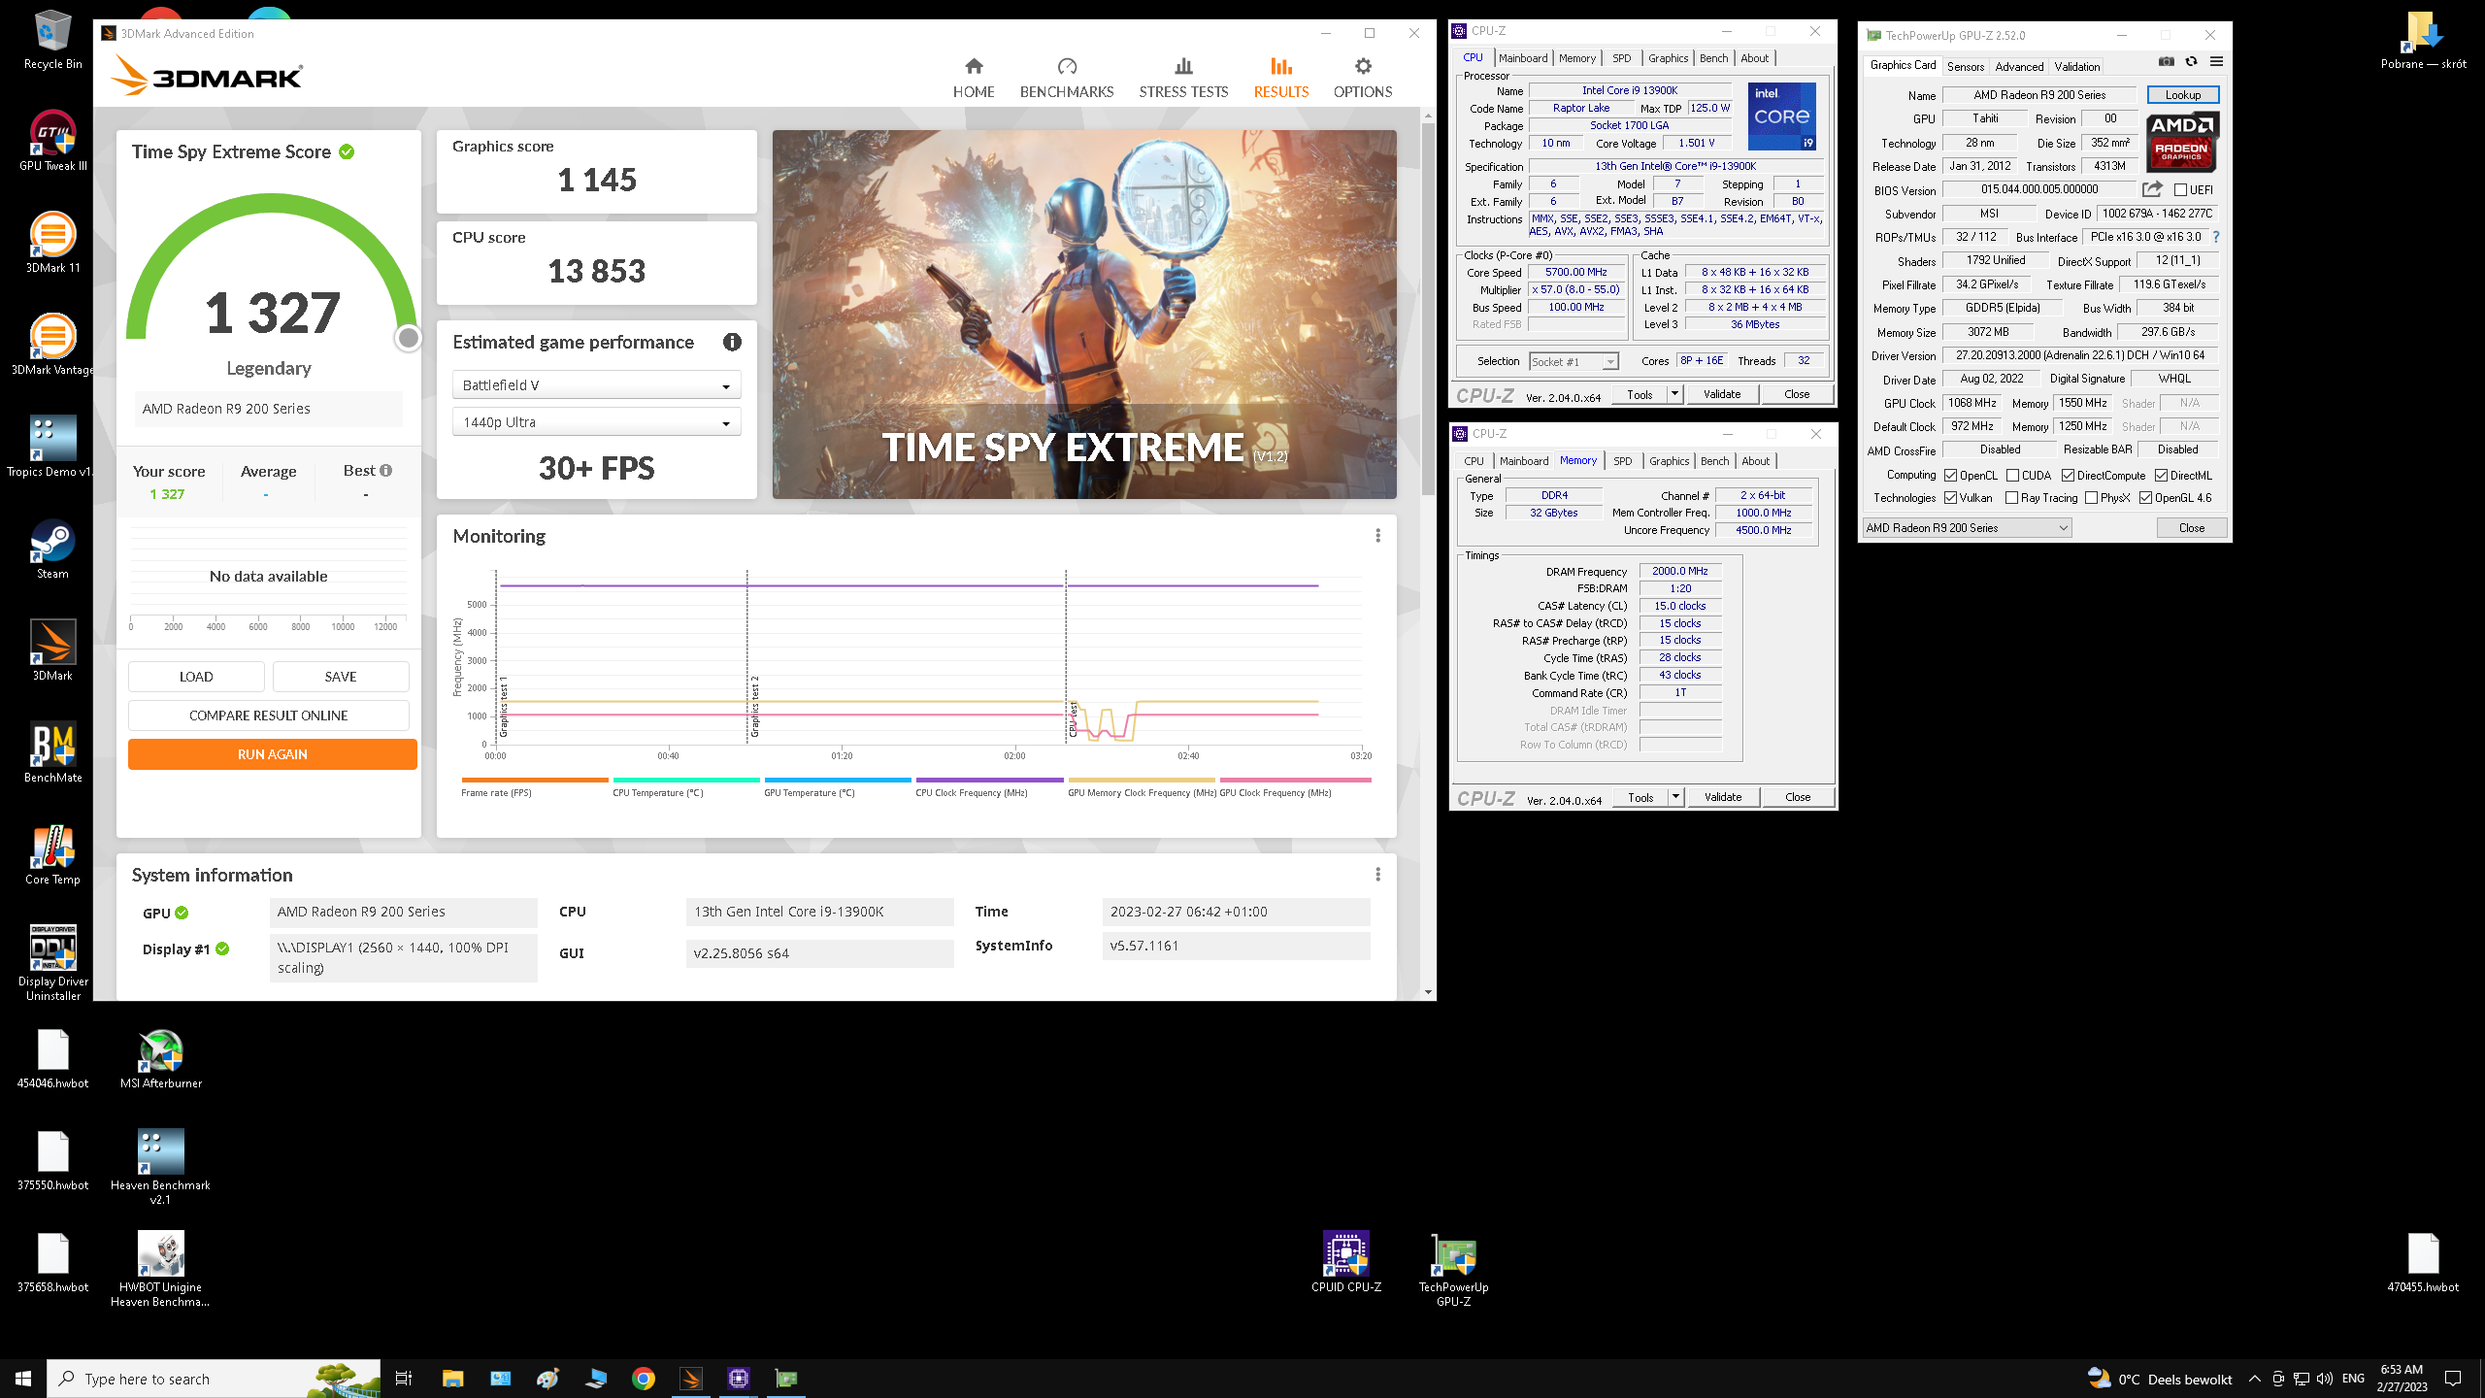Screen dimensions: 2485x1398
Task: Click the score gauge knob
Action: pos(409,337)
